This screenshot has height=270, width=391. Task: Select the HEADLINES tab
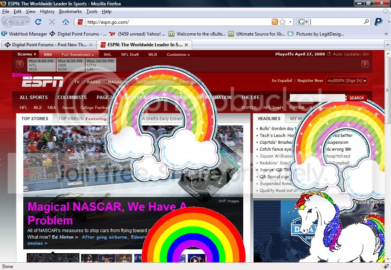(x=269, y=119)
